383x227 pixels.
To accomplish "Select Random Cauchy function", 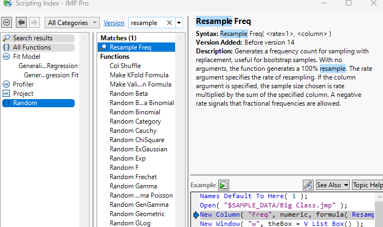I will click(x=133, y=131).
